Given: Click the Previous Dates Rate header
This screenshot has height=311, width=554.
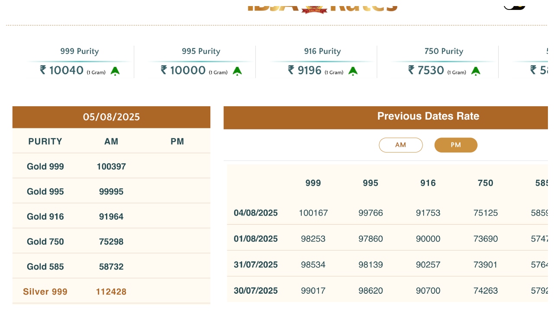Looking at the screenshot, I should (x=428, y=116).
